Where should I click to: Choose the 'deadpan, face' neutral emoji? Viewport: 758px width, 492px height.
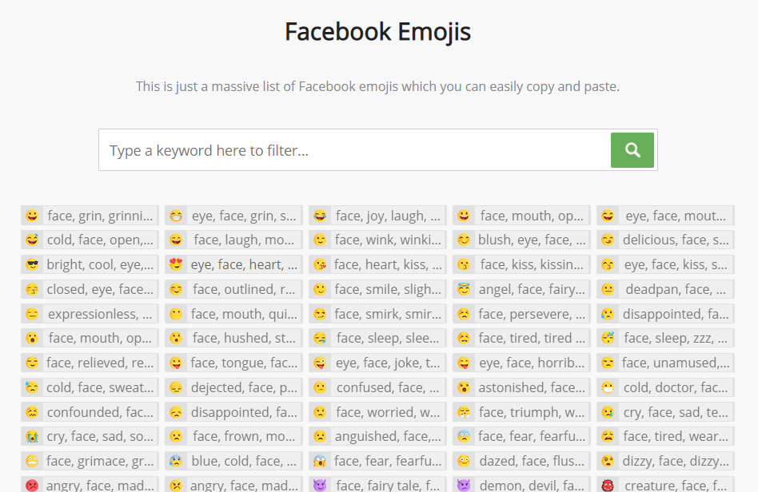666,289
